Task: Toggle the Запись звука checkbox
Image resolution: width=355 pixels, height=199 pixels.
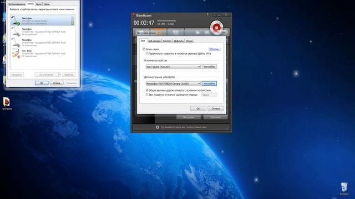Action: click(144, 49)
